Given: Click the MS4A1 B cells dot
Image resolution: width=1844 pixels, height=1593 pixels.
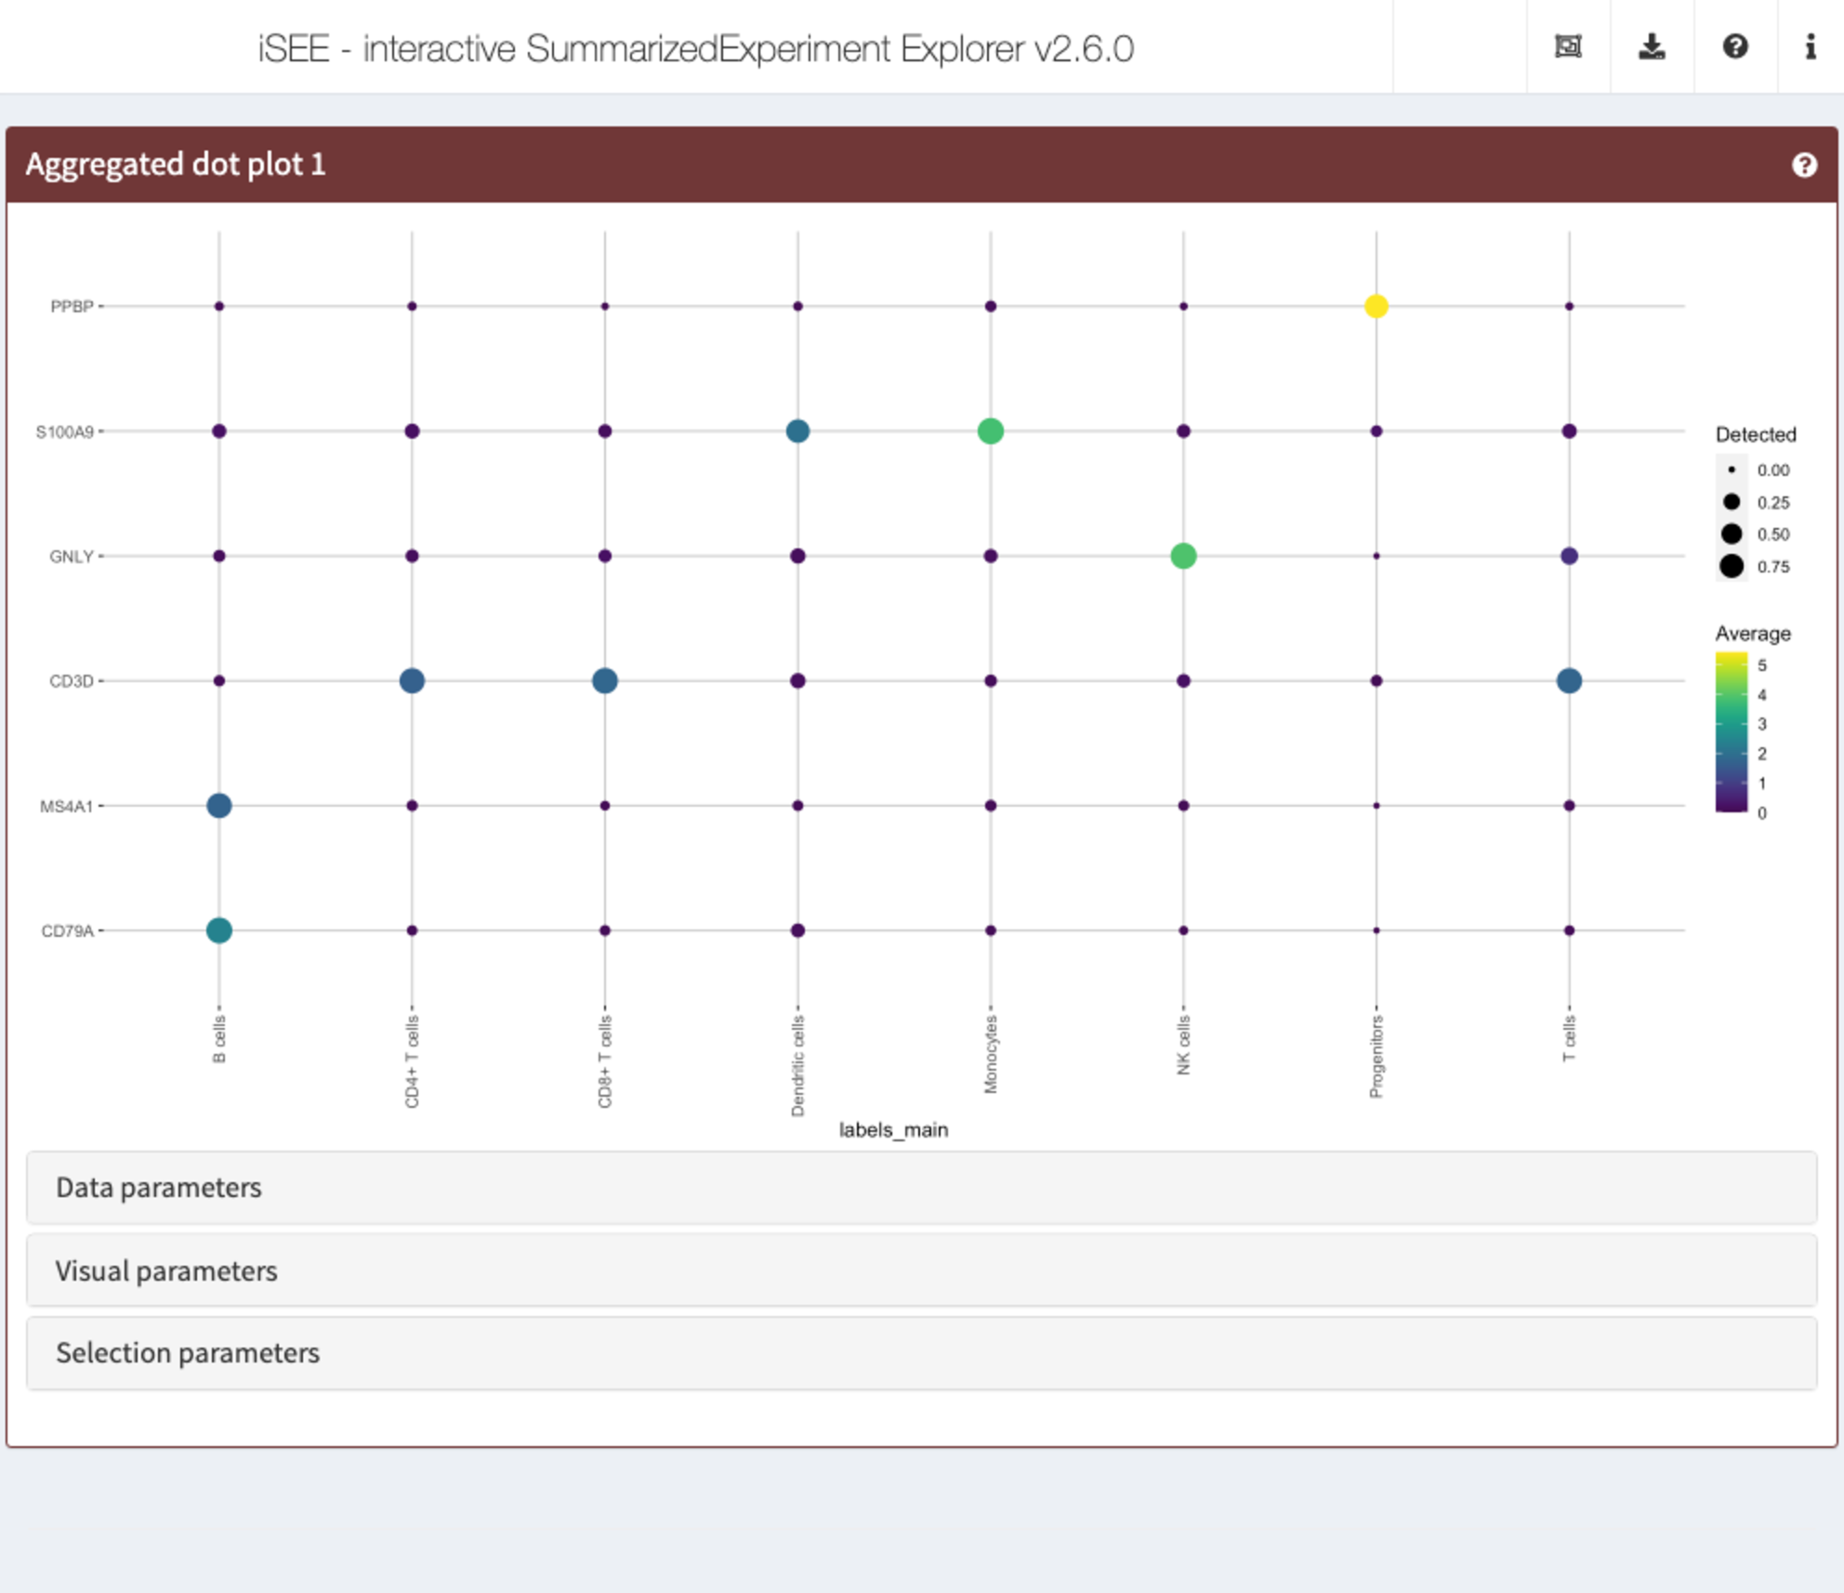Looking at the screenshot, I should pyautogui.click(x=218, y=806).
